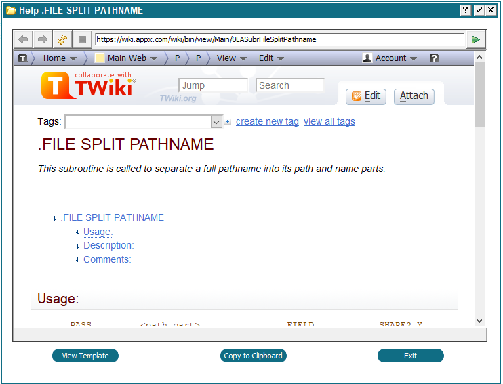503x384 pixels.
Task: Click the Edit button with pencil icon
Action: 365,96
